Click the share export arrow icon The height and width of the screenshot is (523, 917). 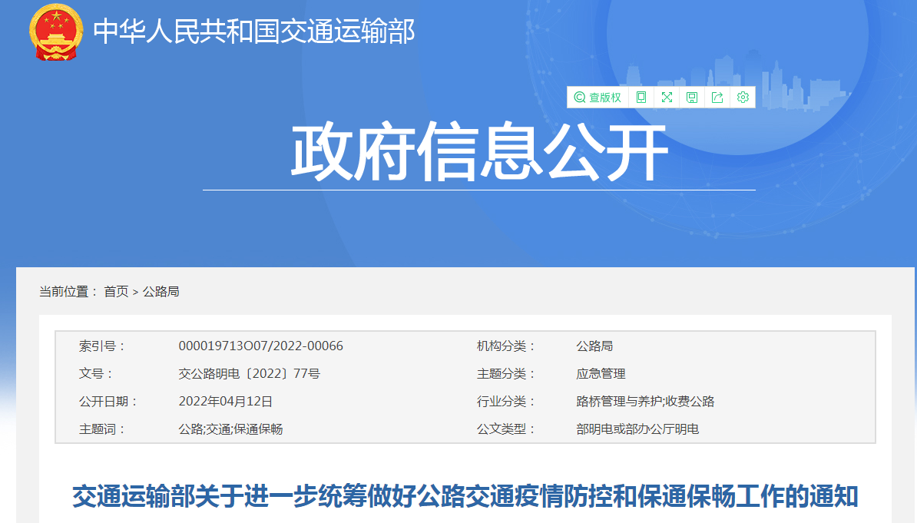[x=717, y=97]
